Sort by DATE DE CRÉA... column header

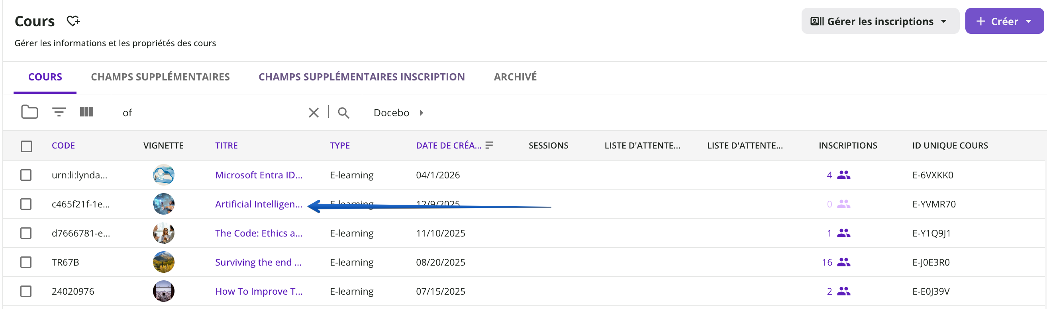pos(448,145)
